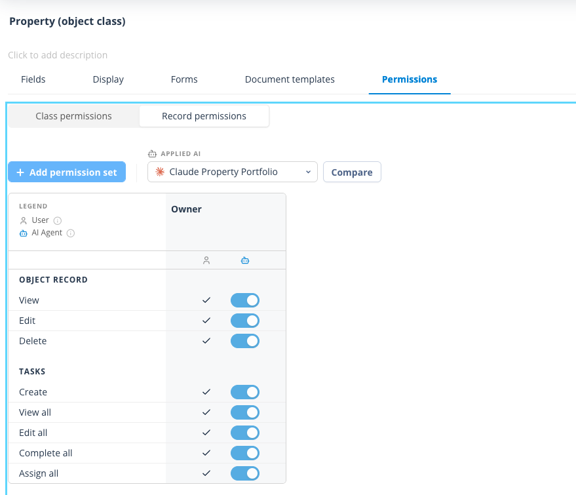Click the 'View all' row label

35,412
